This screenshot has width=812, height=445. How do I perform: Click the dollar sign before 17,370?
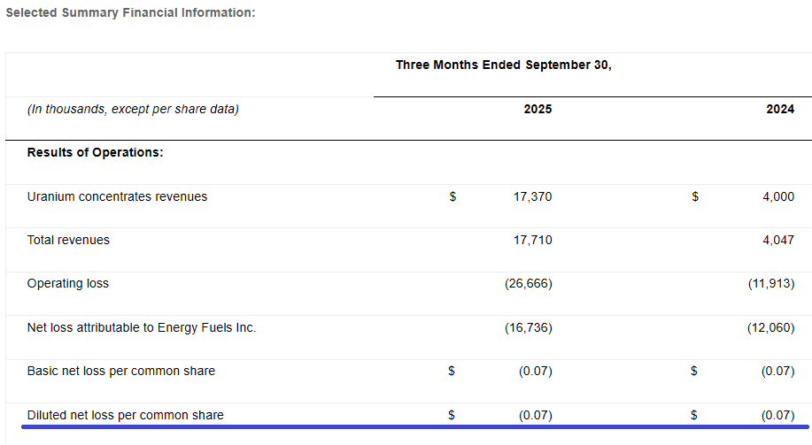(452, 196)
